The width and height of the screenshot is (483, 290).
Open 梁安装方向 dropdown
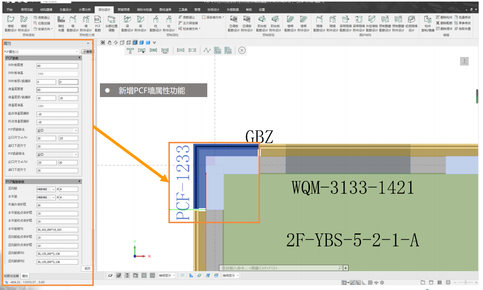coord(213,18)
